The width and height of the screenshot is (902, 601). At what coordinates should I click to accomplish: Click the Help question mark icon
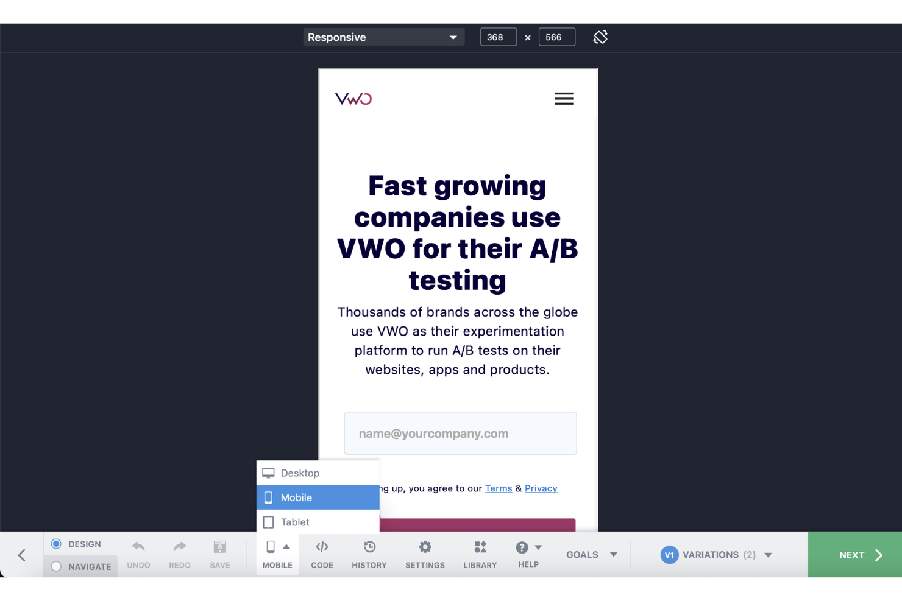click(x=522, y=547)
